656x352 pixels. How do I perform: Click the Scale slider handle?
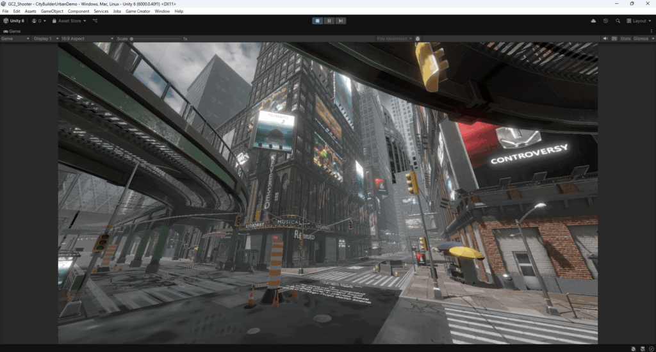tap(132, 38)
